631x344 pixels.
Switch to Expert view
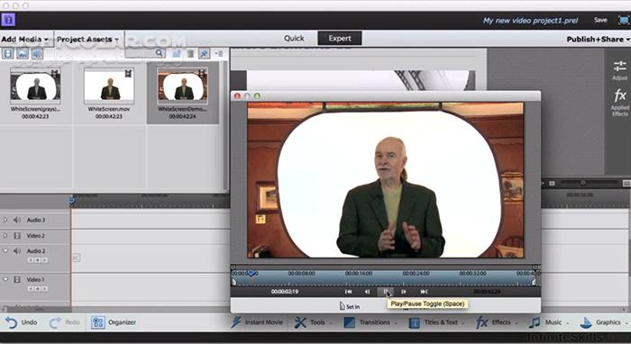(x=340, y=38)
